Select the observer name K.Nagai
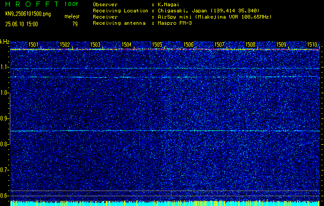The height and width of the screenshot is (206, 324). [168, 5]
